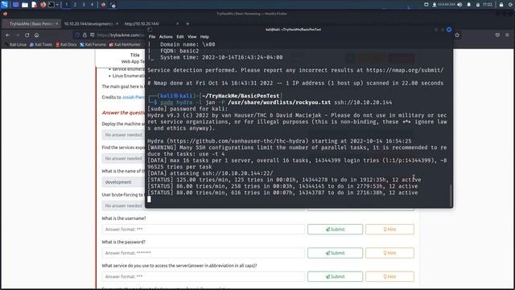Open the session logout icon

(510, 5)
